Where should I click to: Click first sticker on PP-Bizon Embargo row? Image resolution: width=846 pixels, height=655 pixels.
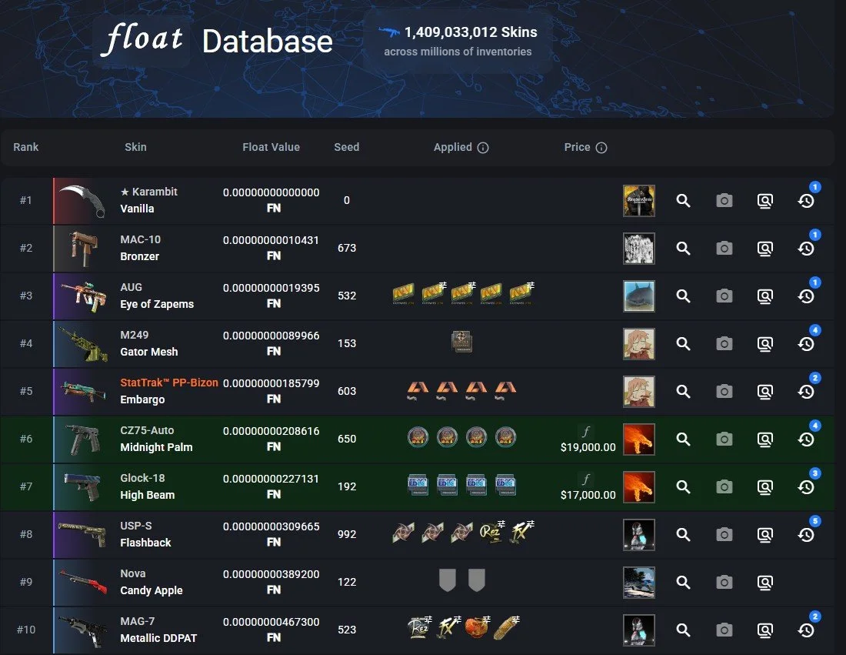[418, 390]
